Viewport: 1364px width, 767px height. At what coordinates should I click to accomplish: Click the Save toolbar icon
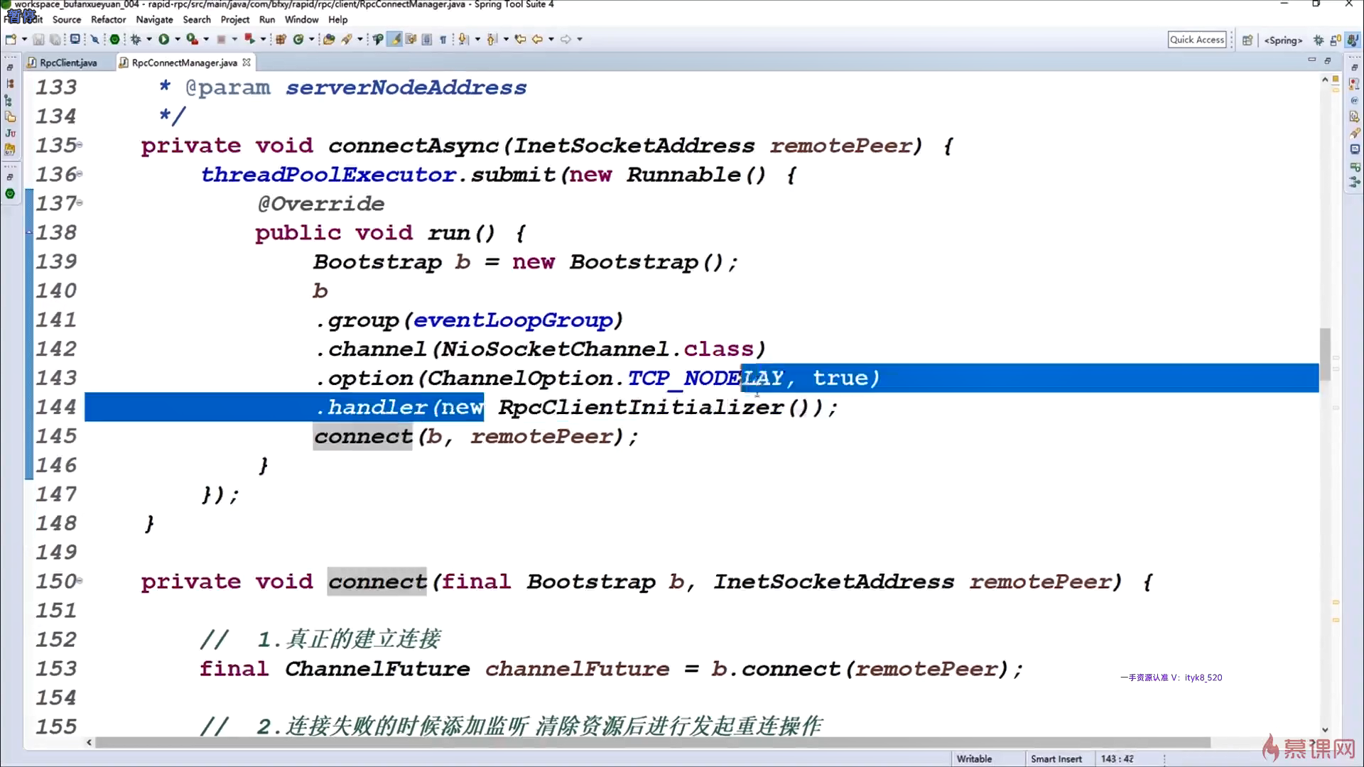tap(39, 39)
